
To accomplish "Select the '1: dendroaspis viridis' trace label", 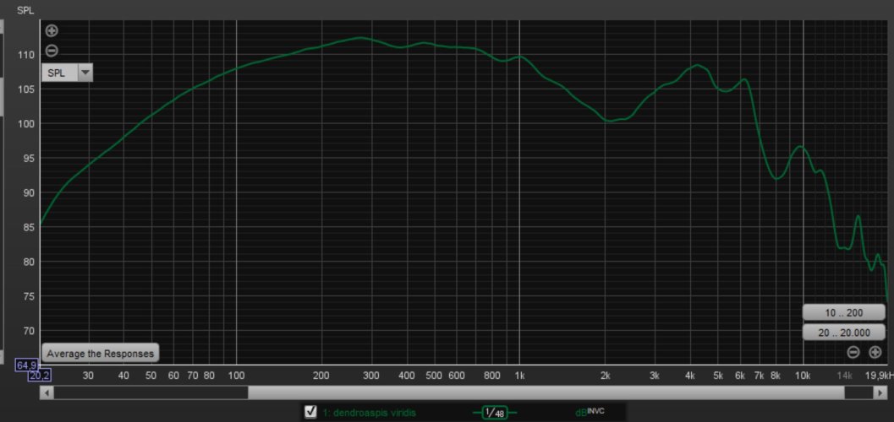I will [369, 412].
